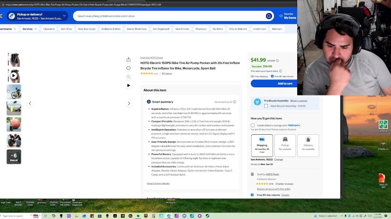The height and width of the screenshot is (219, 391).
Task: Check Adult Bicycle Assembly $79.00 checkbox
Action: 266,106
